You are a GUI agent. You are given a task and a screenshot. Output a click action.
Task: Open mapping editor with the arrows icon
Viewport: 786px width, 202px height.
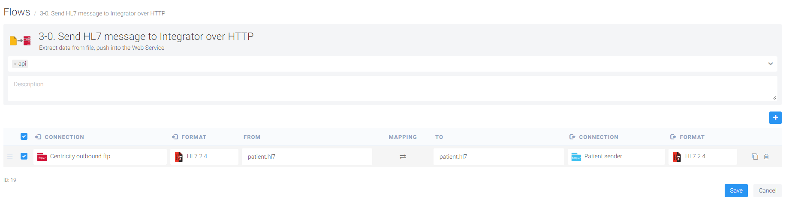tap(403, 157)
